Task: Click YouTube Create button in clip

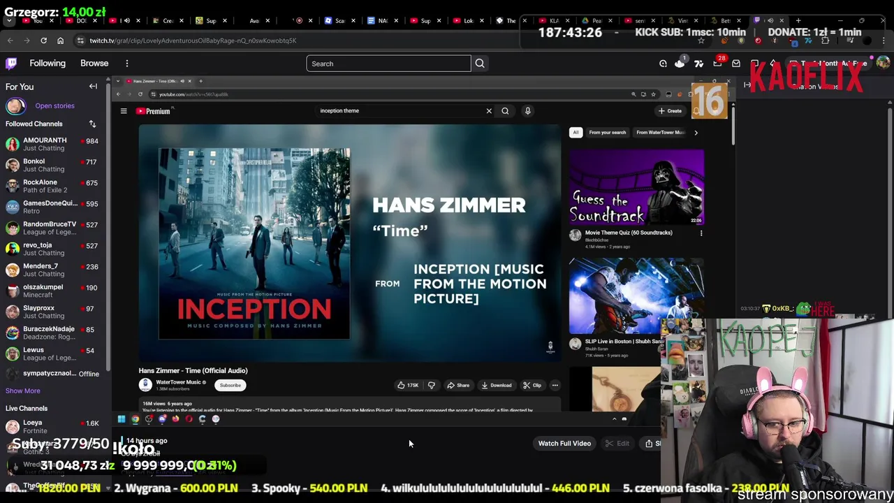Action: click(670, 111)
